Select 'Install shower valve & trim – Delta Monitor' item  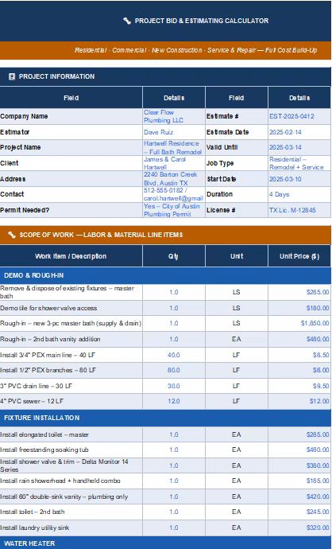(64, 465)
